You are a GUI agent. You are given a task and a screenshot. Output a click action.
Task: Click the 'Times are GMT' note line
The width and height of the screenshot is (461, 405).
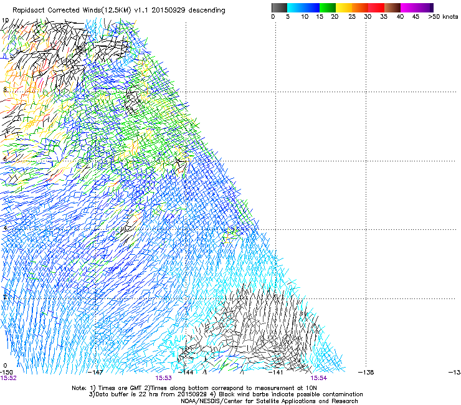point(194,388)
